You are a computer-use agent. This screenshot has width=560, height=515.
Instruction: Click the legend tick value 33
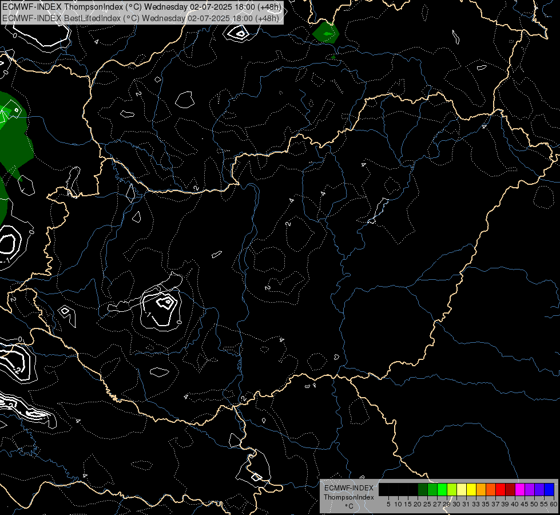[476, 504]
